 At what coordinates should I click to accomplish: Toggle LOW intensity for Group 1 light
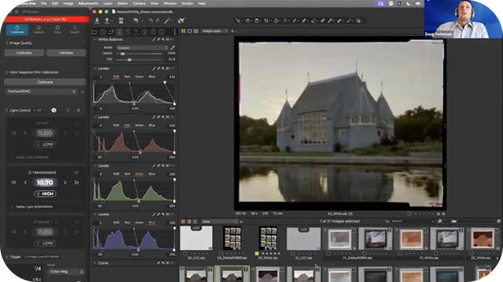coord(45,243)
